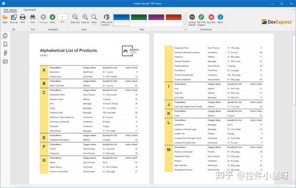Open the Office 2019 Colorful skin dropdown

click(106, 20)
